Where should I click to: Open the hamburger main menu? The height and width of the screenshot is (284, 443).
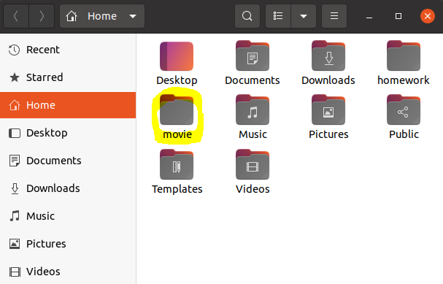334,16
